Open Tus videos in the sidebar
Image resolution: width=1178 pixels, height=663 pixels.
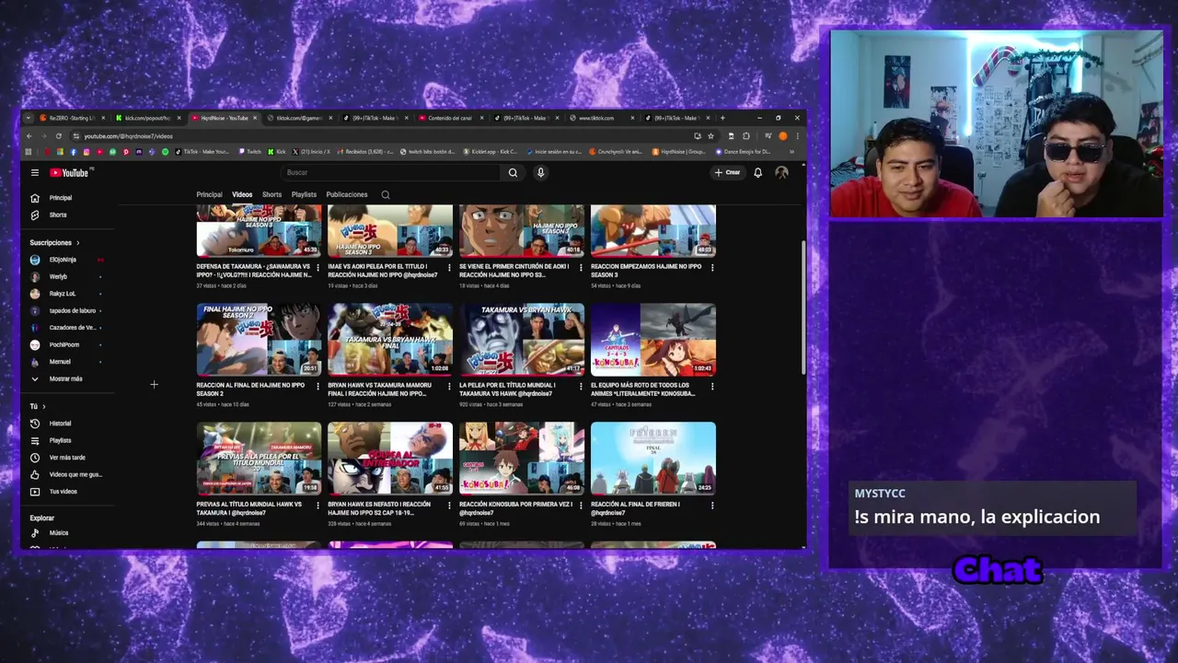coord(69,492)
